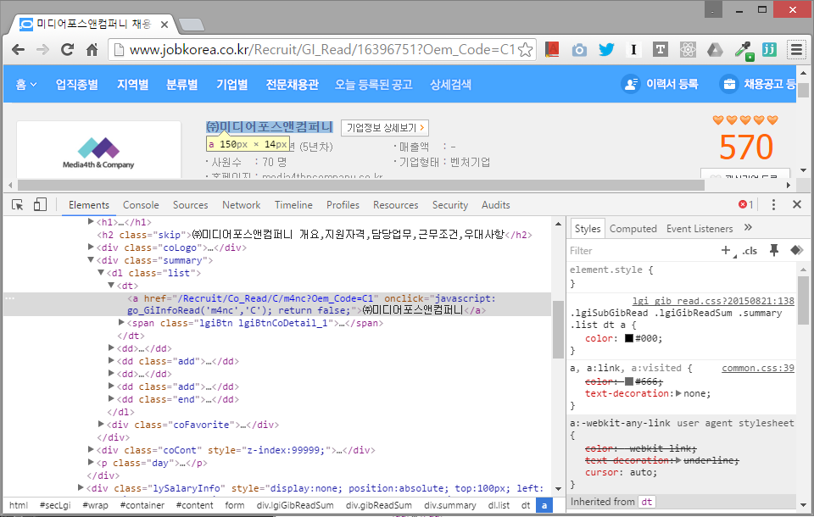The height and width of the screenshot is (517, 814).
Task: Toggle the .cls element classes editor
Action: 749,251
